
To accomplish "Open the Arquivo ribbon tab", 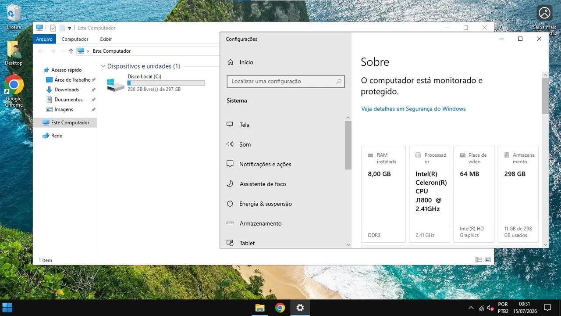I will pos(44,39).
